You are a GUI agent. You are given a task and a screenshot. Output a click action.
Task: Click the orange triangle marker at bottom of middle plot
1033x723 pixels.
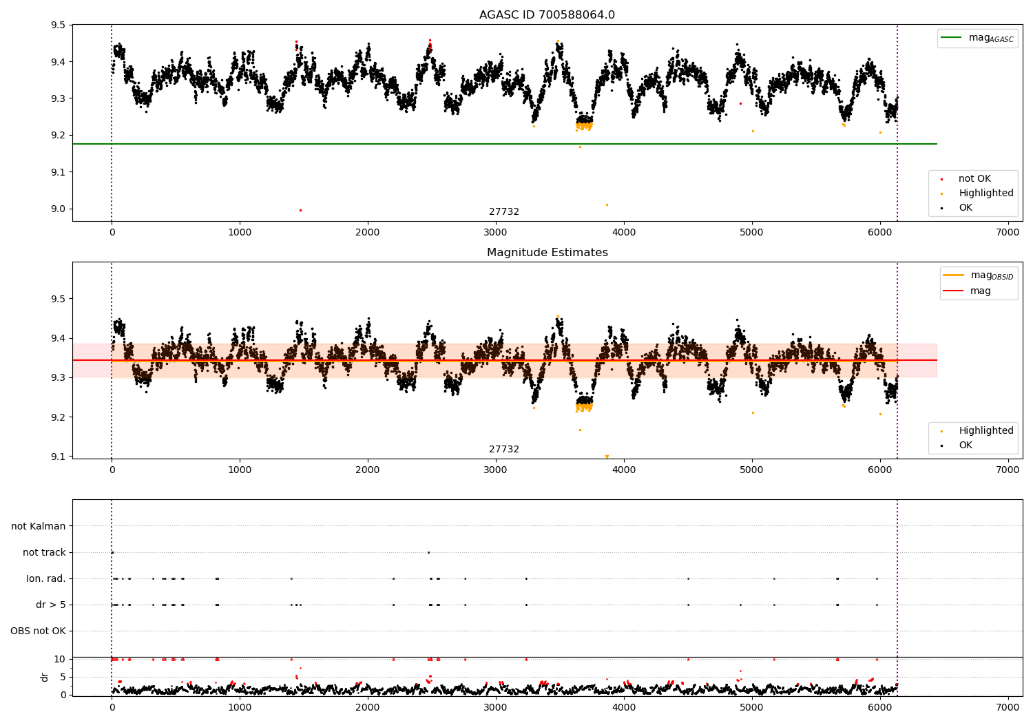click(x=607, y=457)
